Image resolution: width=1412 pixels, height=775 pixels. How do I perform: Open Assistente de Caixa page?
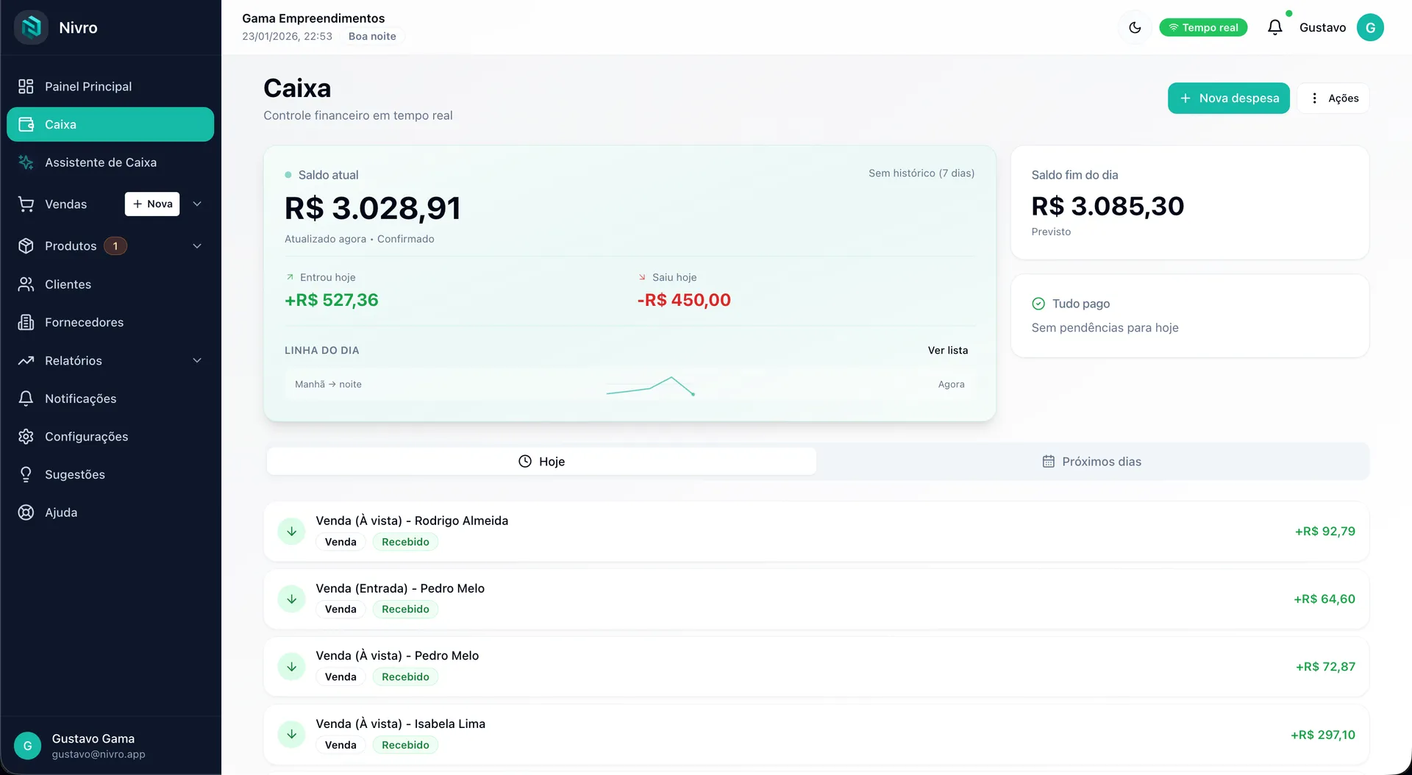point(110,162)
